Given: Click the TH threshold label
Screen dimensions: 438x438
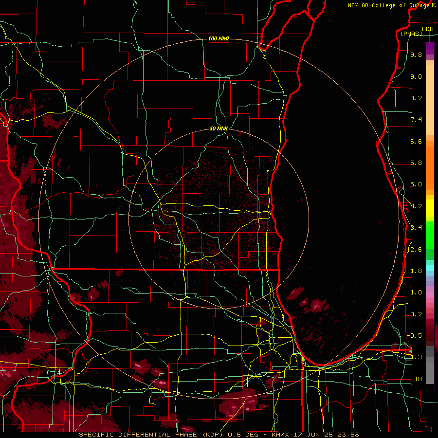Looking at the screenshot, I should tap(418, 379).
